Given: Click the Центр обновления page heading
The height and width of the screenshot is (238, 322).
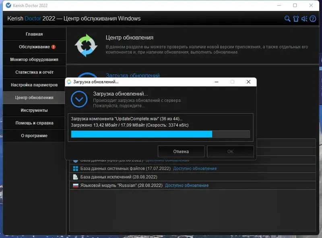Looking at the screenshot, I should pos(130,38).
